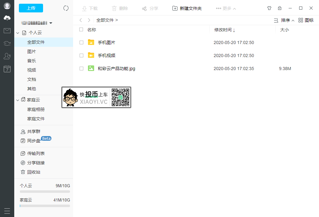
Task: Click the 新建文件夹 button
Action: [186, 8]
